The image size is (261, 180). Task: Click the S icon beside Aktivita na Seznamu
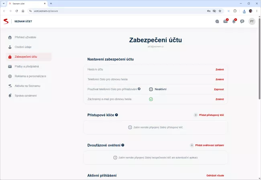10,86
